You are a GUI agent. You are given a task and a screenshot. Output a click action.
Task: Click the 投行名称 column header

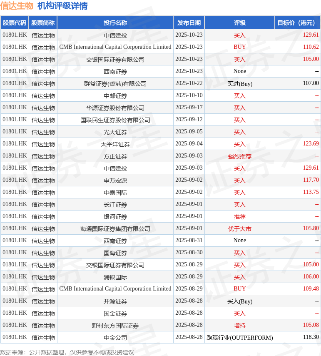(x=115, y=23)
